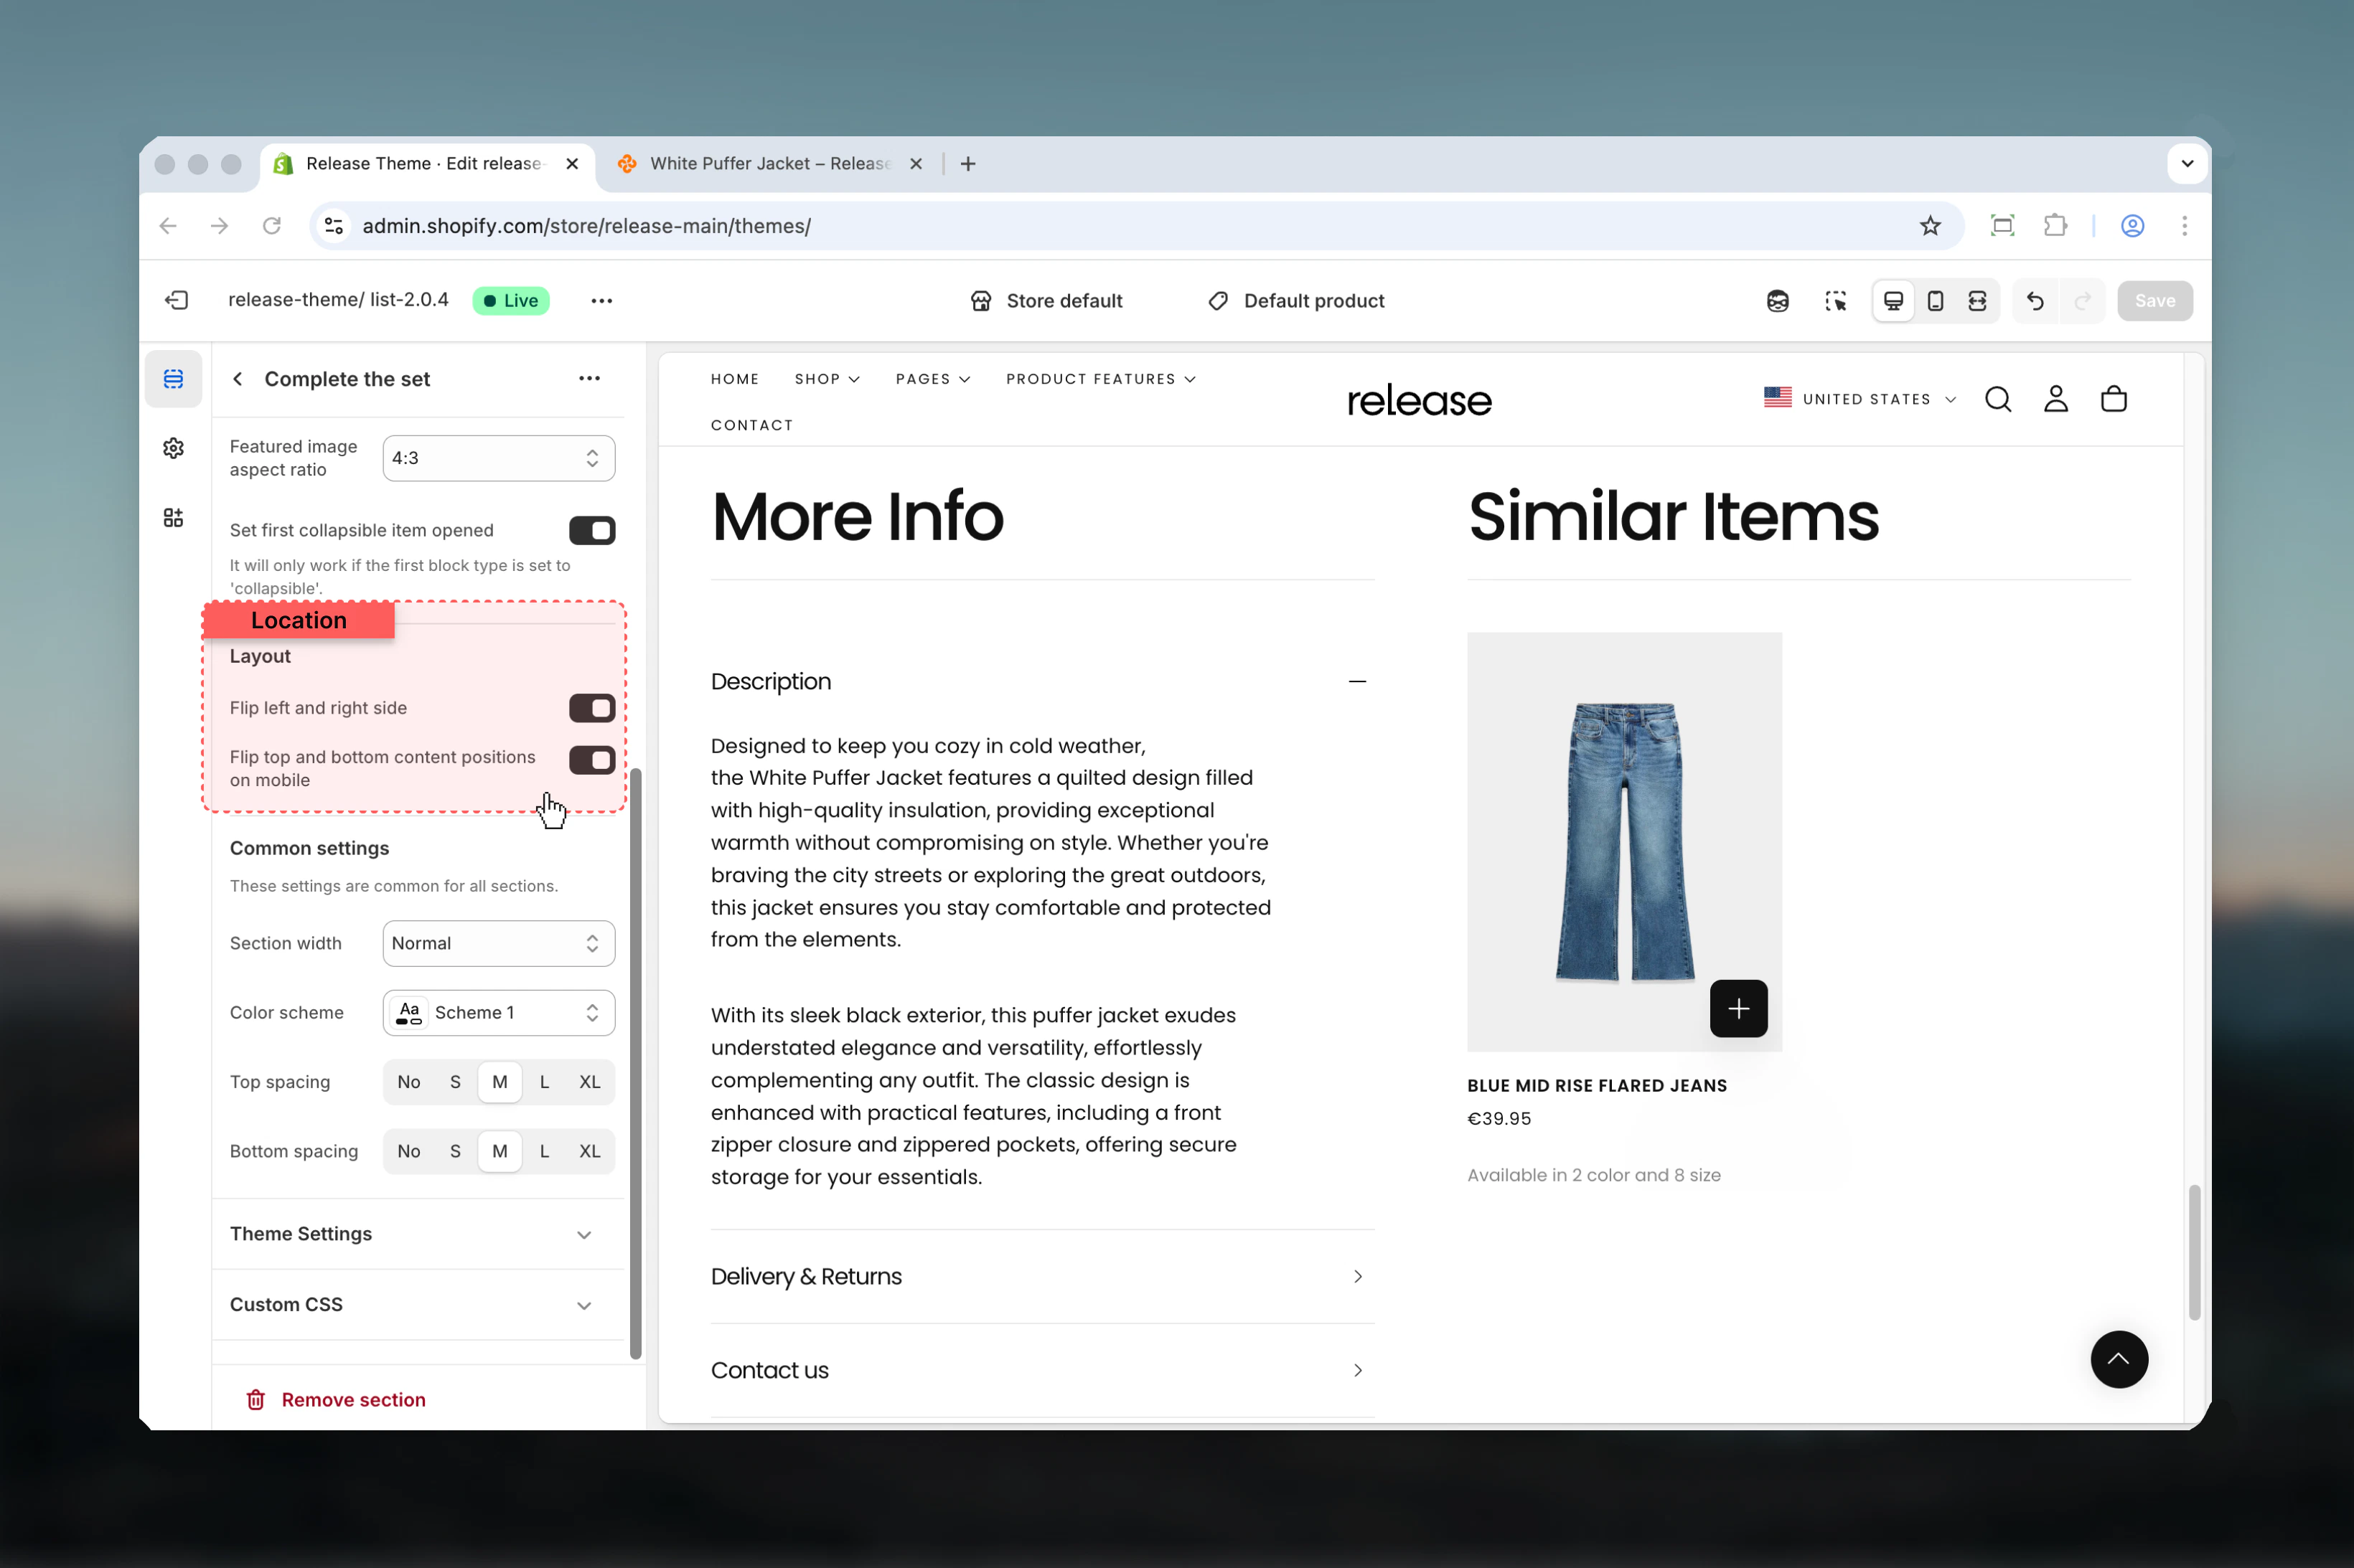
Task: Switch to White Puffer Jacket browser tab
Action: (769, 164)
